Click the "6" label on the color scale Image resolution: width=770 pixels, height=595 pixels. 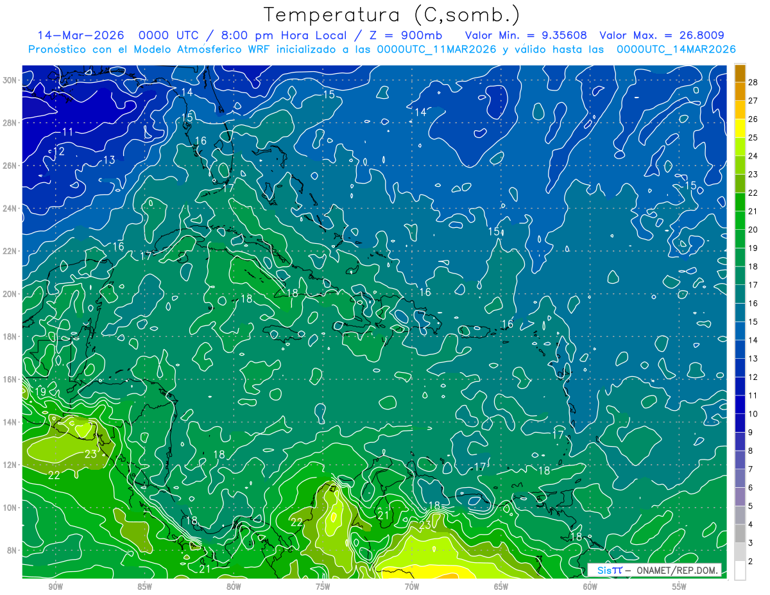(751, 488)
